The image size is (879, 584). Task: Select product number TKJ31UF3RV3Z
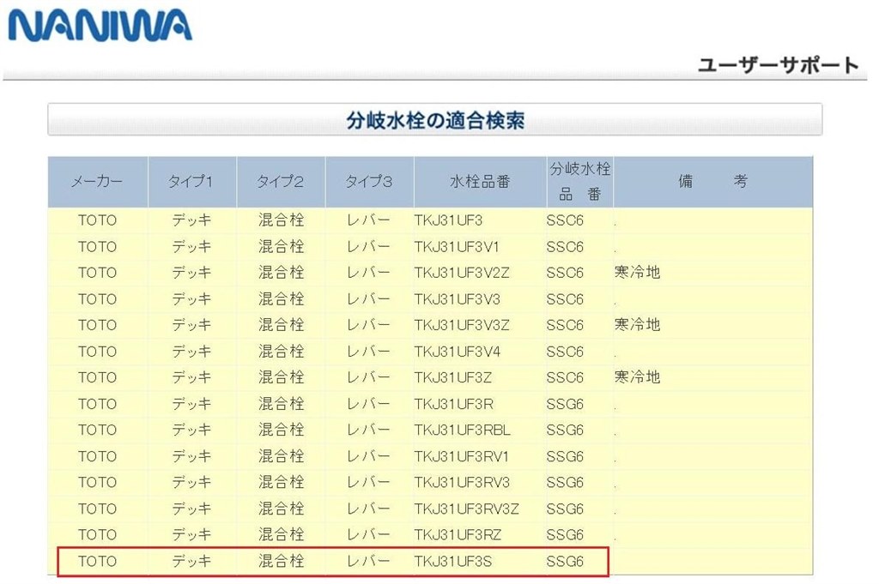tap(466, 509)
